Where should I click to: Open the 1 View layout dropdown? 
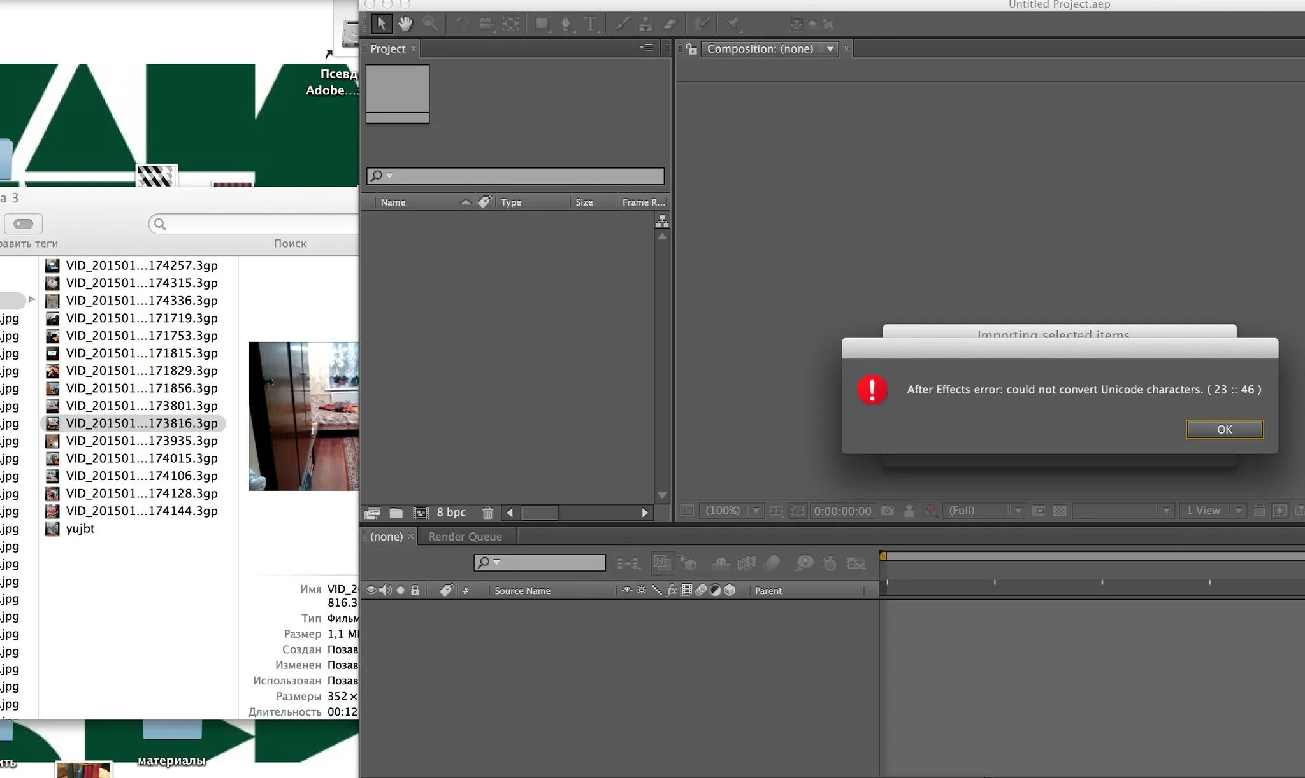pos(1238,511)
